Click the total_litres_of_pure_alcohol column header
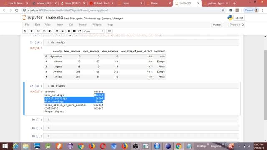The height and width of the screenshot is (150, 267). [x=136, y=51]
